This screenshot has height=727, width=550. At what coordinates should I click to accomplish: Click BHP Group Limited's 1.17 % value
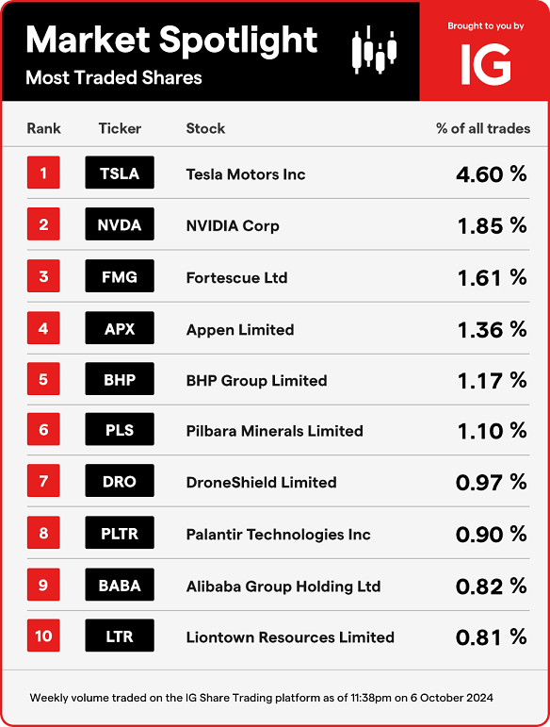[492, 381]
